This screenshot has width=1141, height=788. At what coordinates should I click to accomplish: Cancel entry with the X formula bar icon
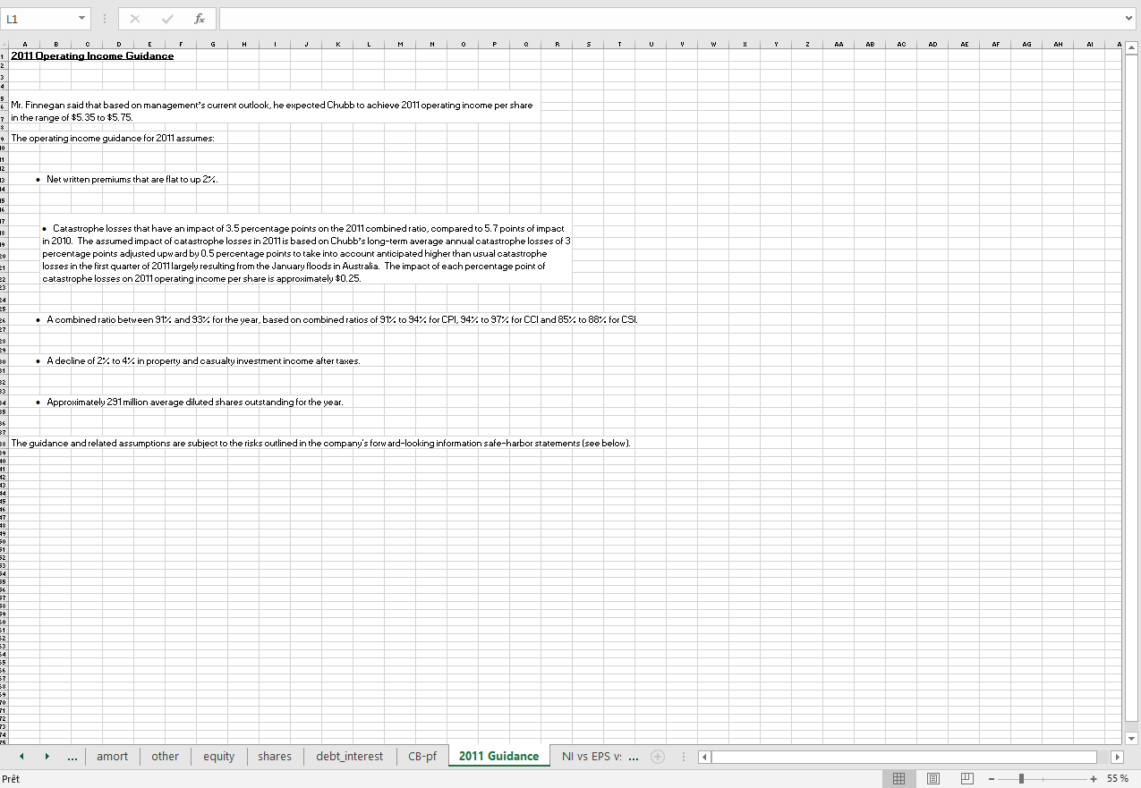[136, 19]
